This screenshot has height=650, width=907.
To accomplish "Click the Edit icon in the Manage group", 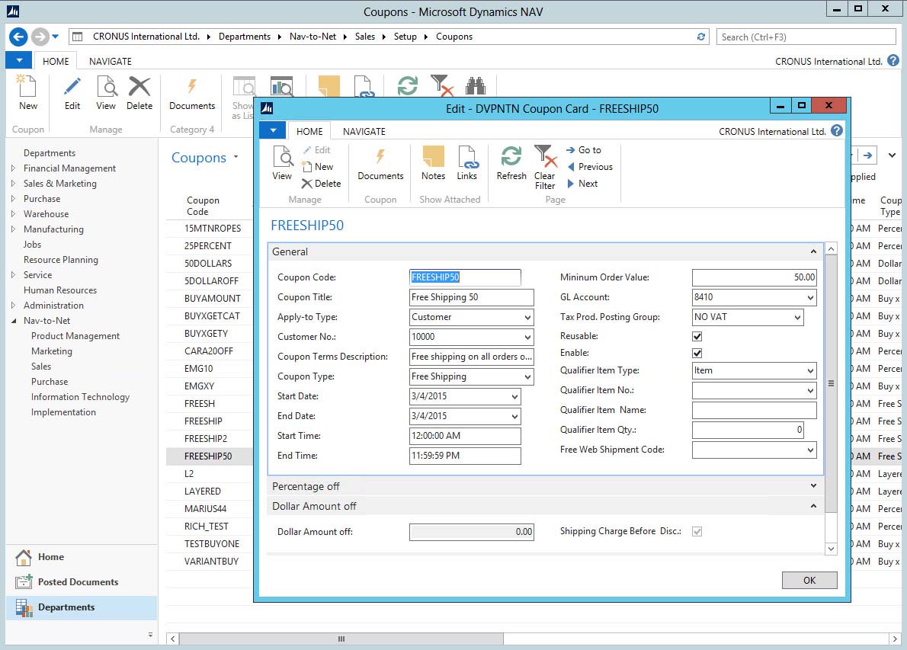I will point(319,150).
